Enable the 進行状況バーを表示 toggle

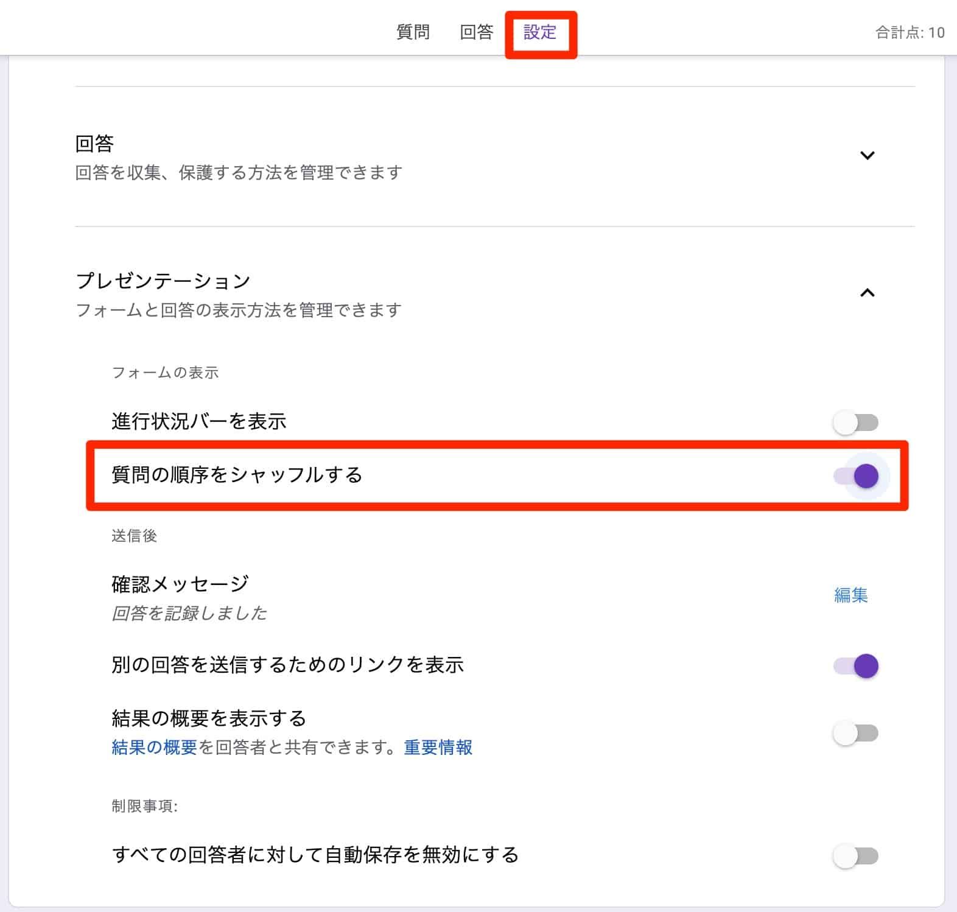point(855,423)
